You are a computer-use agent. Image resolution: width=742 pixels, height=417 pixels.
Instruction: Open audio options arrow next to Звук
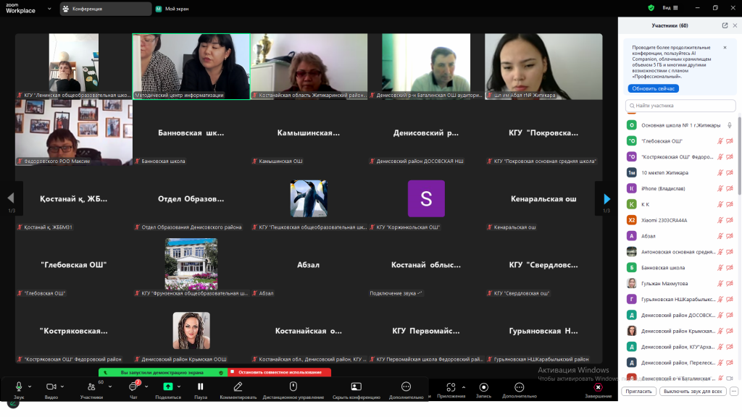[30, 387]
